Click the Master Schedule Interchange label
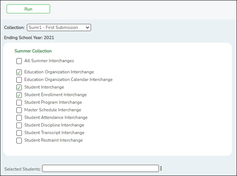This screenshot has width=237, height=176. coord(52,110)
